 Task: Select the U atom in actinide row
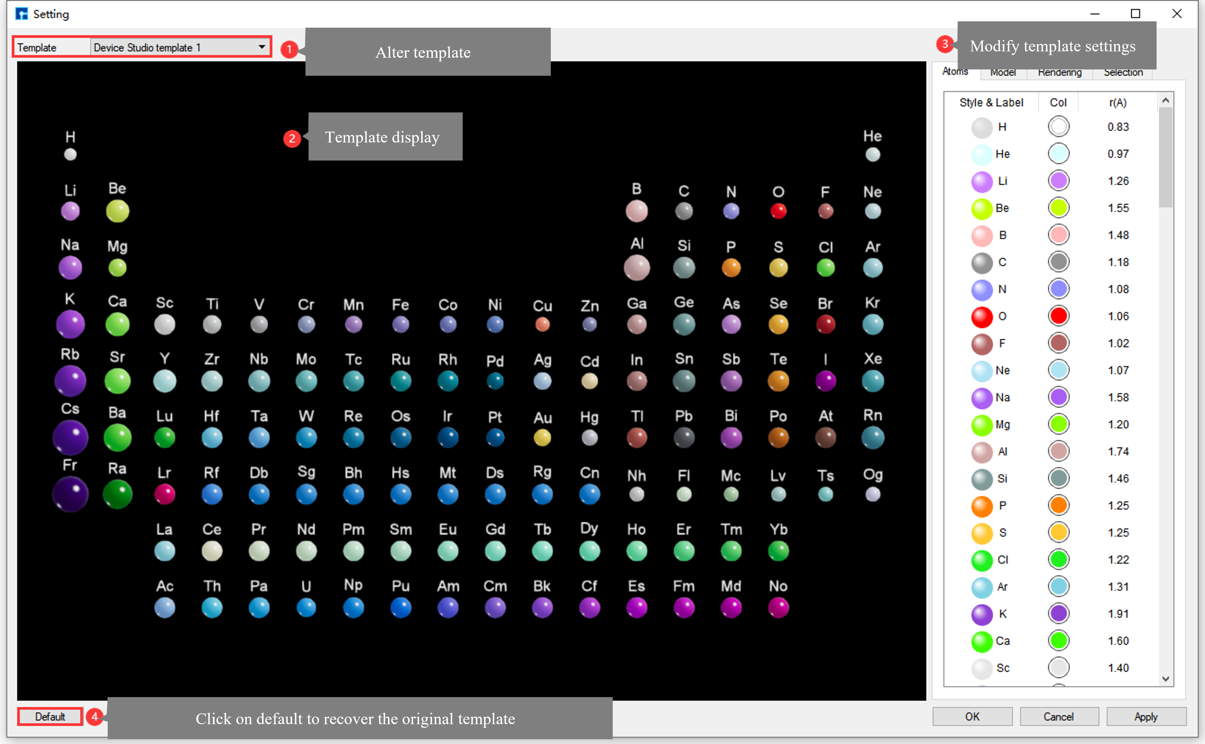pos(306,608)
